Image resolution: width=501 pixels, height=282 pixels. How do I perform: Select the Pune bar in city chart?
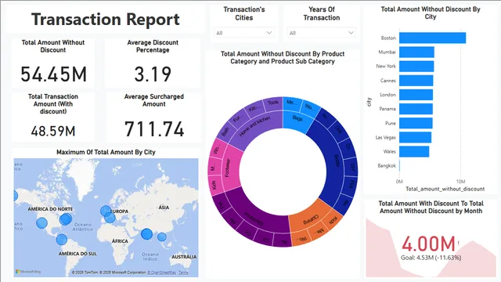pyautogui.click(x=416, y=123)
